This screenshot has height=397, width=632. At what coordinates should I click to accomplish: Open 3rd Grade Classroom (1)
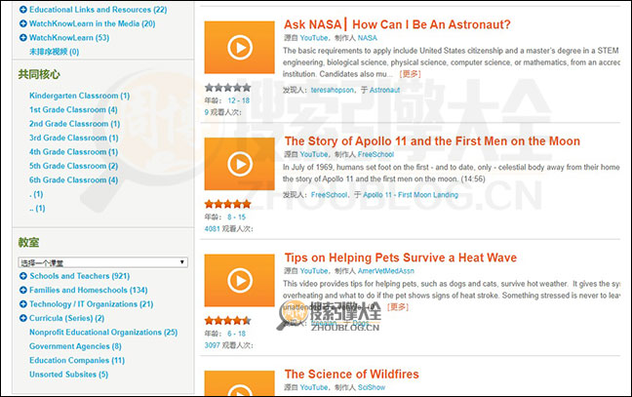[74, 138]
